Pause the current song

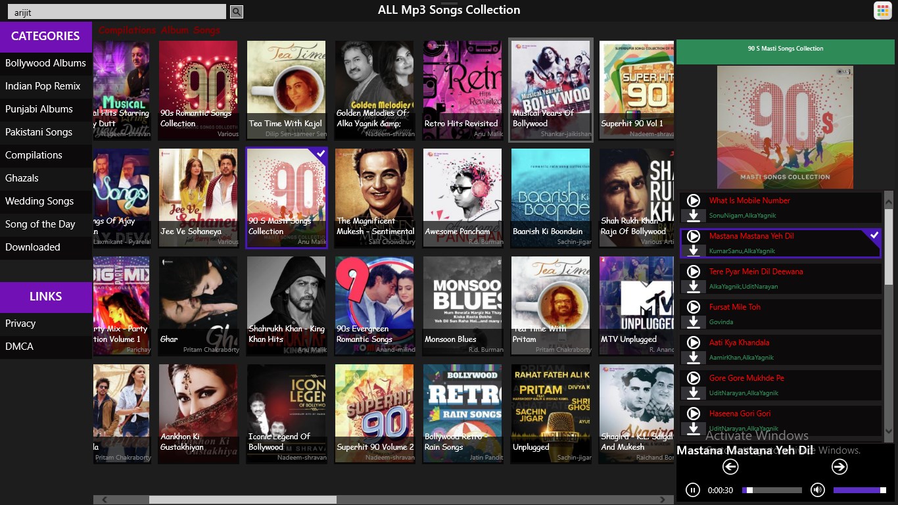pos(692,490)
